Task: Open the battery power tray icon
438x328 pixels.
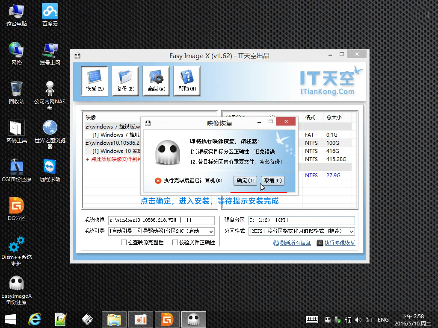Action: pyautogui.click(x=348, y=319)
